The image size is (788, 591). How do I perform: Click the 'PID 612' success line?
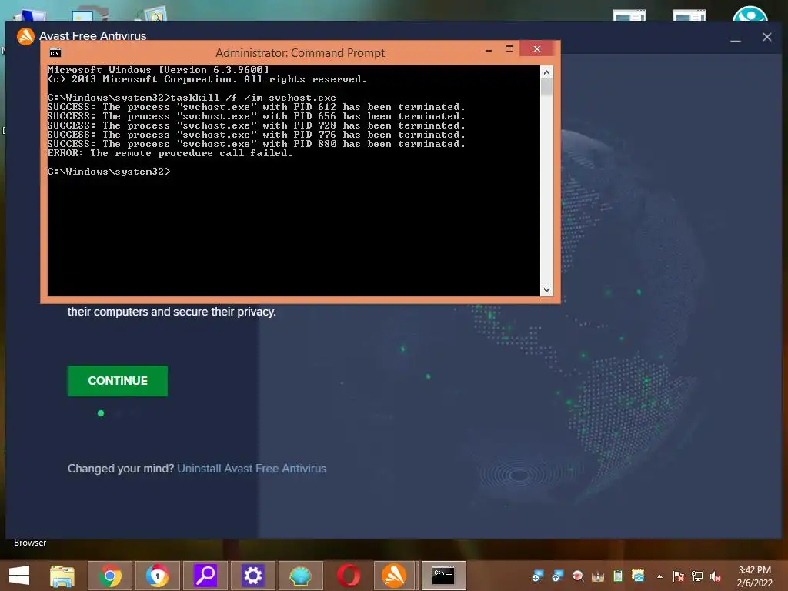coord(256,107)
